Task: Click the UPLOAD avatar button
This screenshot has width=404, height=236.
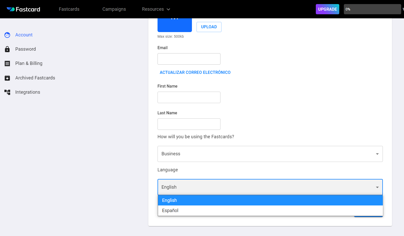Action: (x=209, y=27)
